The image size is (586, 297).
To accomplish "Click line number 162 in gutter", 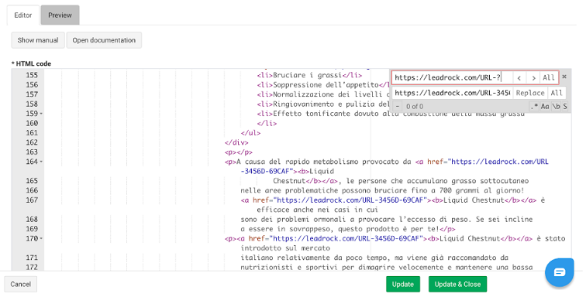I will point(32,142).
